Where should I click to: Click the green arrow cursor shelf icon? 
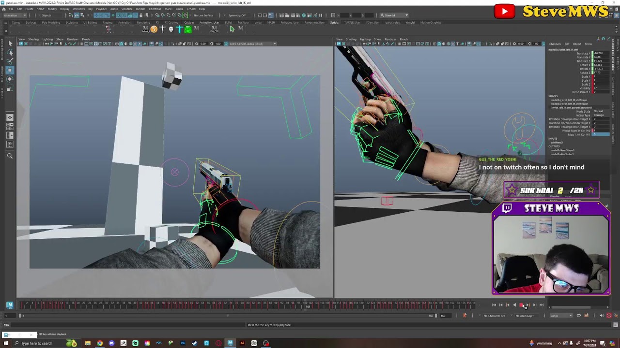[x=232, y=29]
